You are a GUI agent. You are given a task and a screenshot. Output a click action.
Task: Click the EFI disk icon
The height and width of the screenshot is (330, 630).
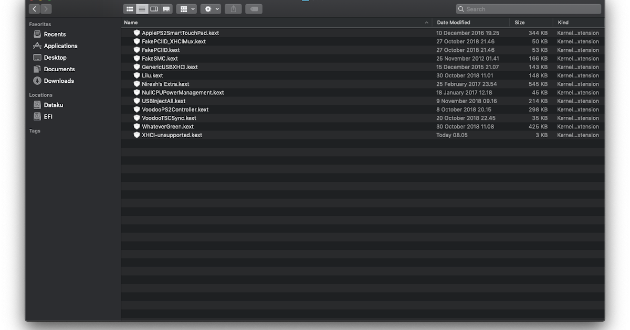(x=37, y=116)
